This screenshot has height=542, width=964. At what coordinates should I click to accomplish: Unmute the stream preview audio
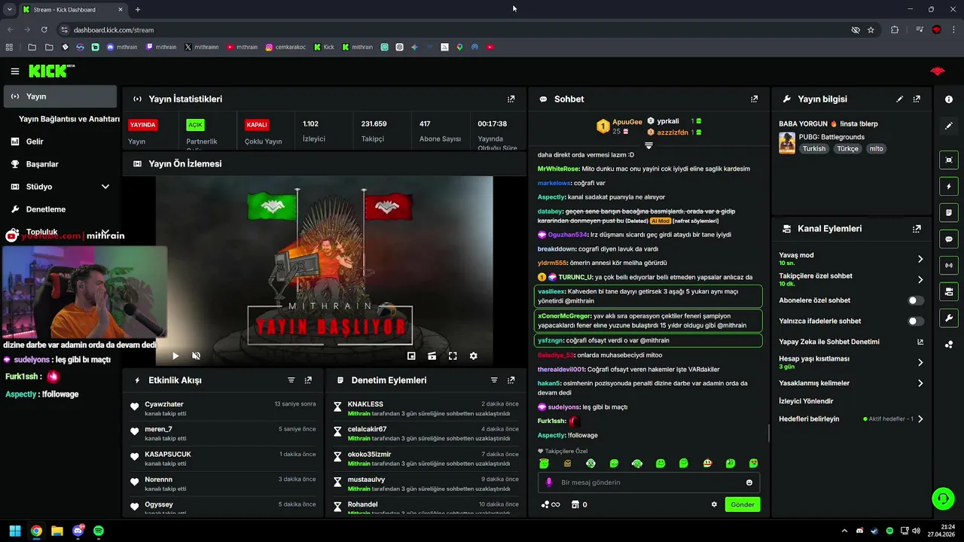[196, 356]
